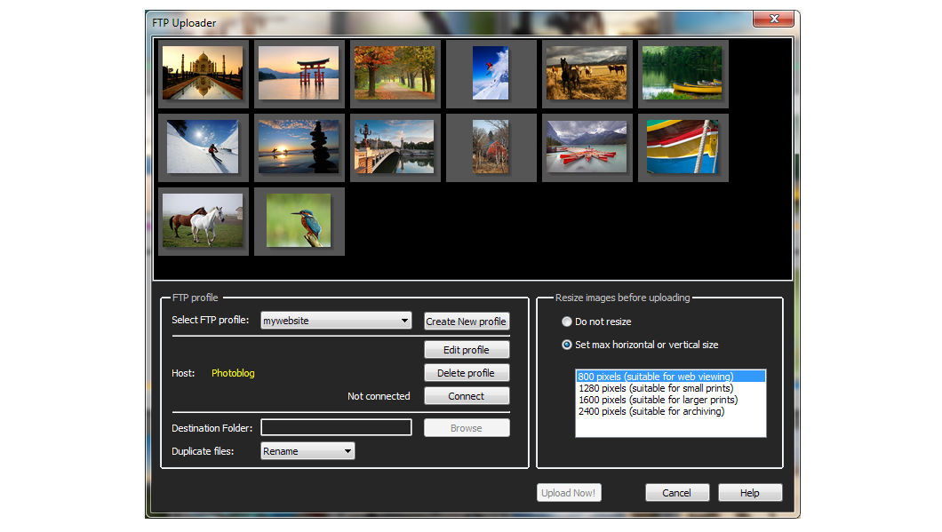Open Help for FTP Uploader
This screenshot has width=942, height=532.
click(750, 493)
